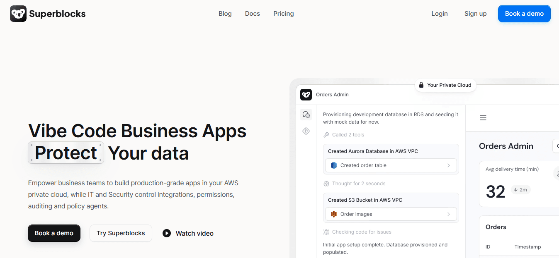Open the hamburger menu in preview

click(x=483, y=118)
